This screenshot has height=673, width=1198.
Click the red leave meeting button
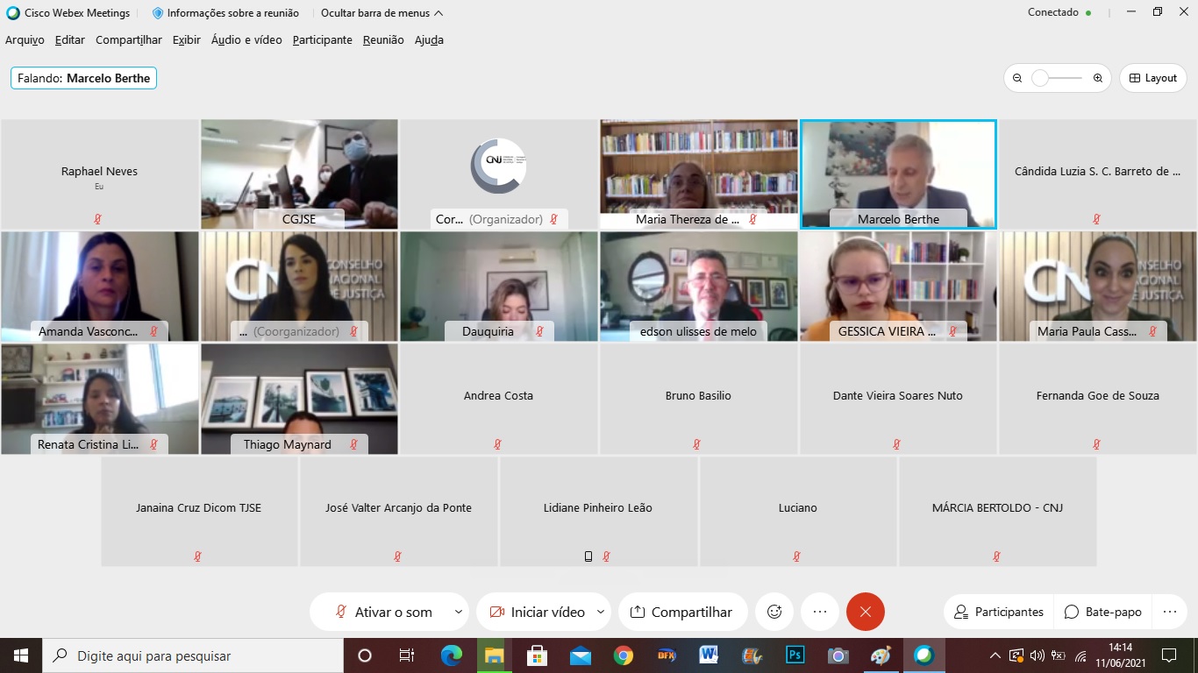pos(865,612)
